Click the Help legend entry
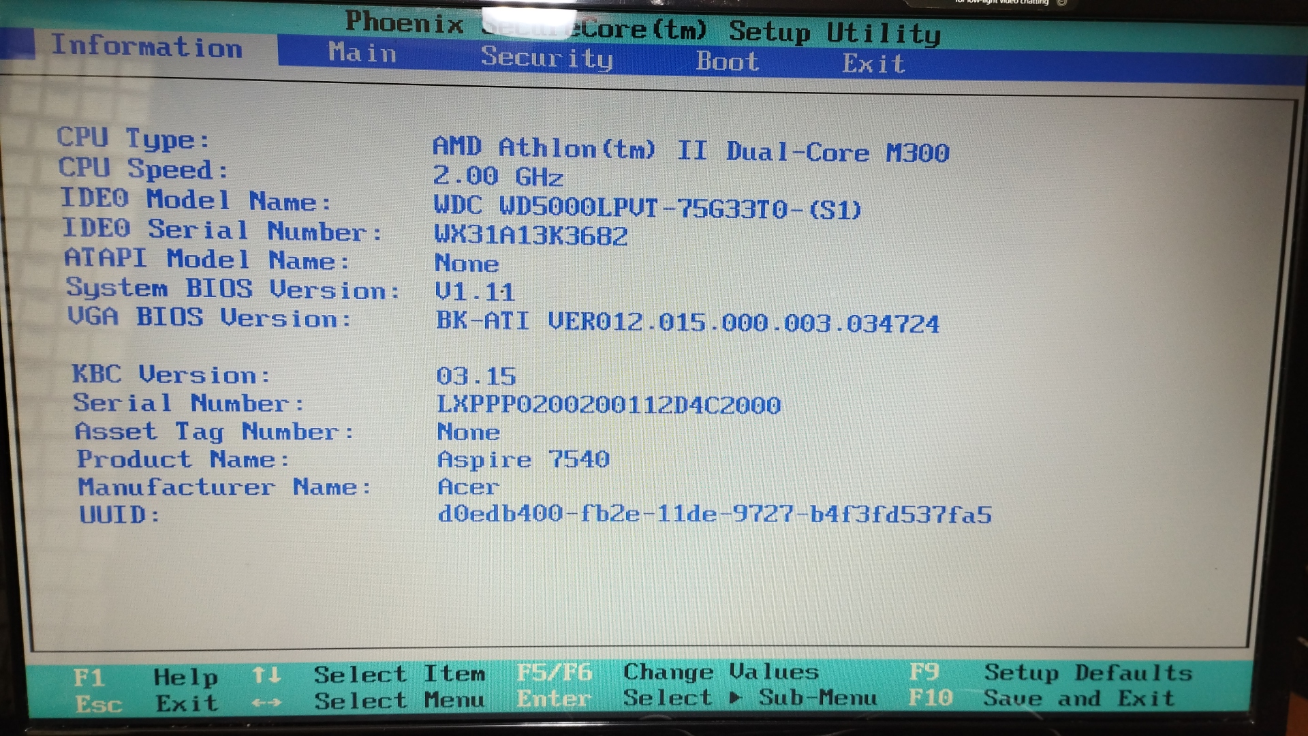 185,677
